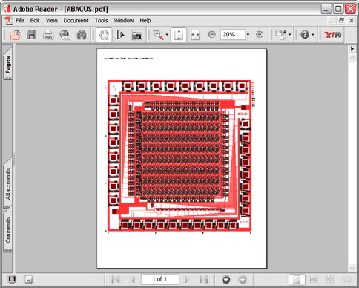This screenshot has width=359, height=288.
Task: Select Single Page layout
Action: 297,280
